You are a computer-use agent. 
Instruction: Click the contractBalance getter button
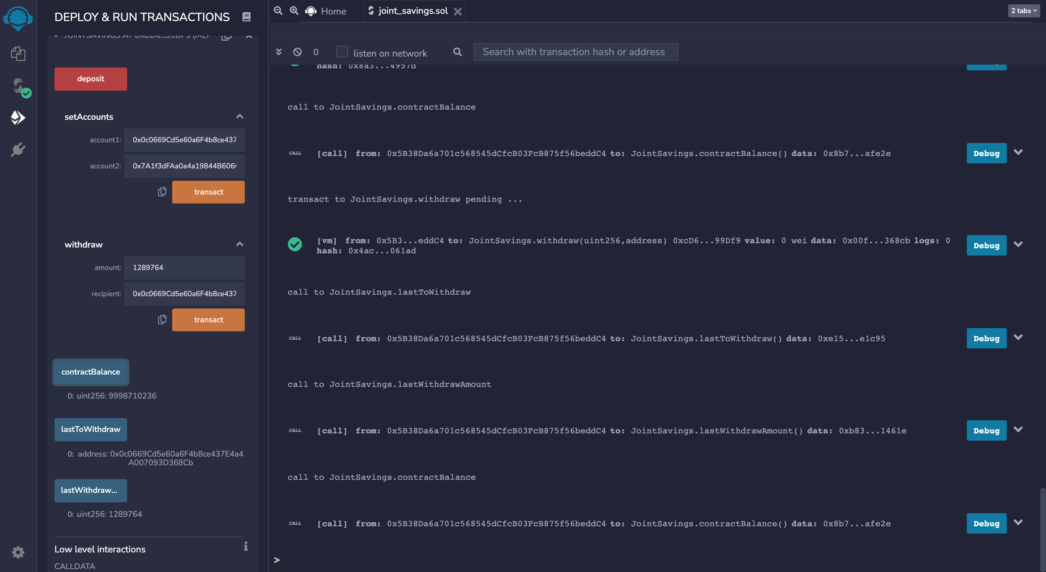pos(90,372)
